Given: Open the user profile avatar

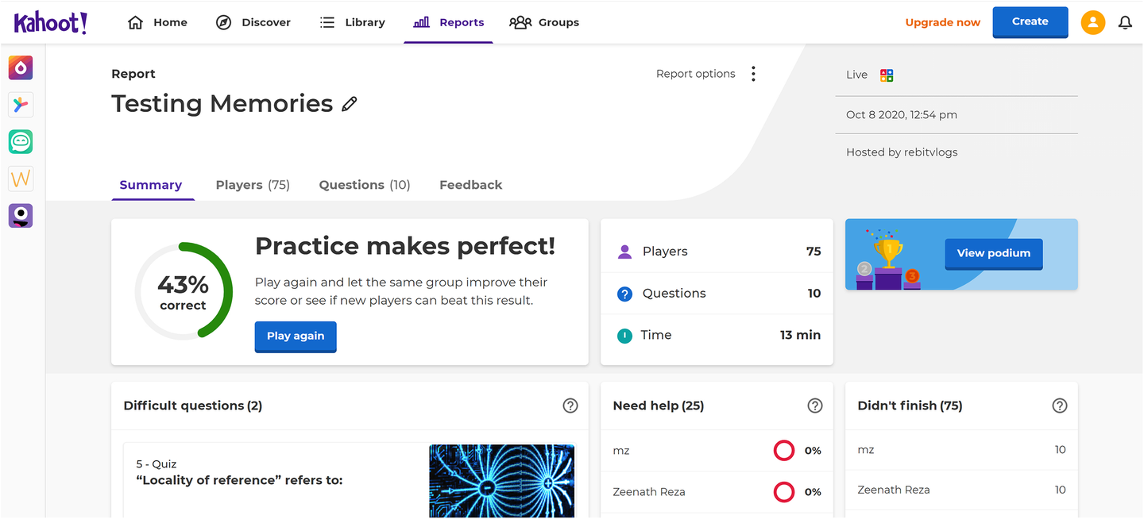Looking at the screenshot, I should 1093,22.
